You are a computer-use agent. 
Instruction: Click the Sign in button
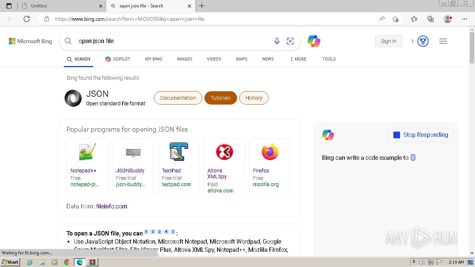click(x=389, y=41)
